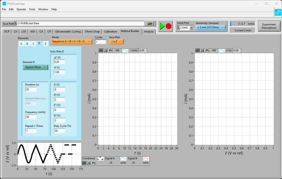Click the Experiment Descriptions button
This screenshot has width=282, height=179.
coord(269,26)
